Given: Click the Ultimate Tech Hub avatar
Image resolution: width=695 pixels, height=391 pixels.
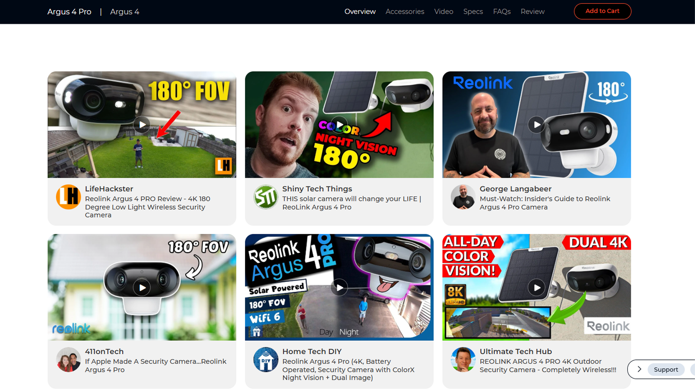Looking at the screenshot, I should coord(463,360).
